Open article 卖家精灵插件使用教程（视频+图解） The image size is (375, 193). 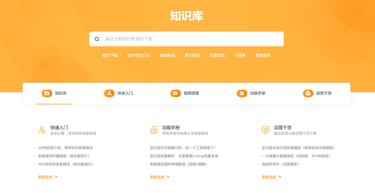(179, 164)
